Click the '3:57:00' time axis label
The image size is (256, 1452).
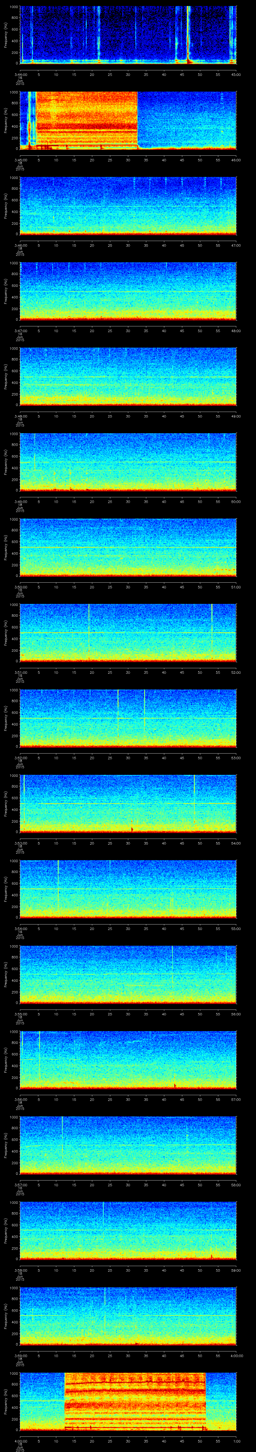click(21, 1184)
